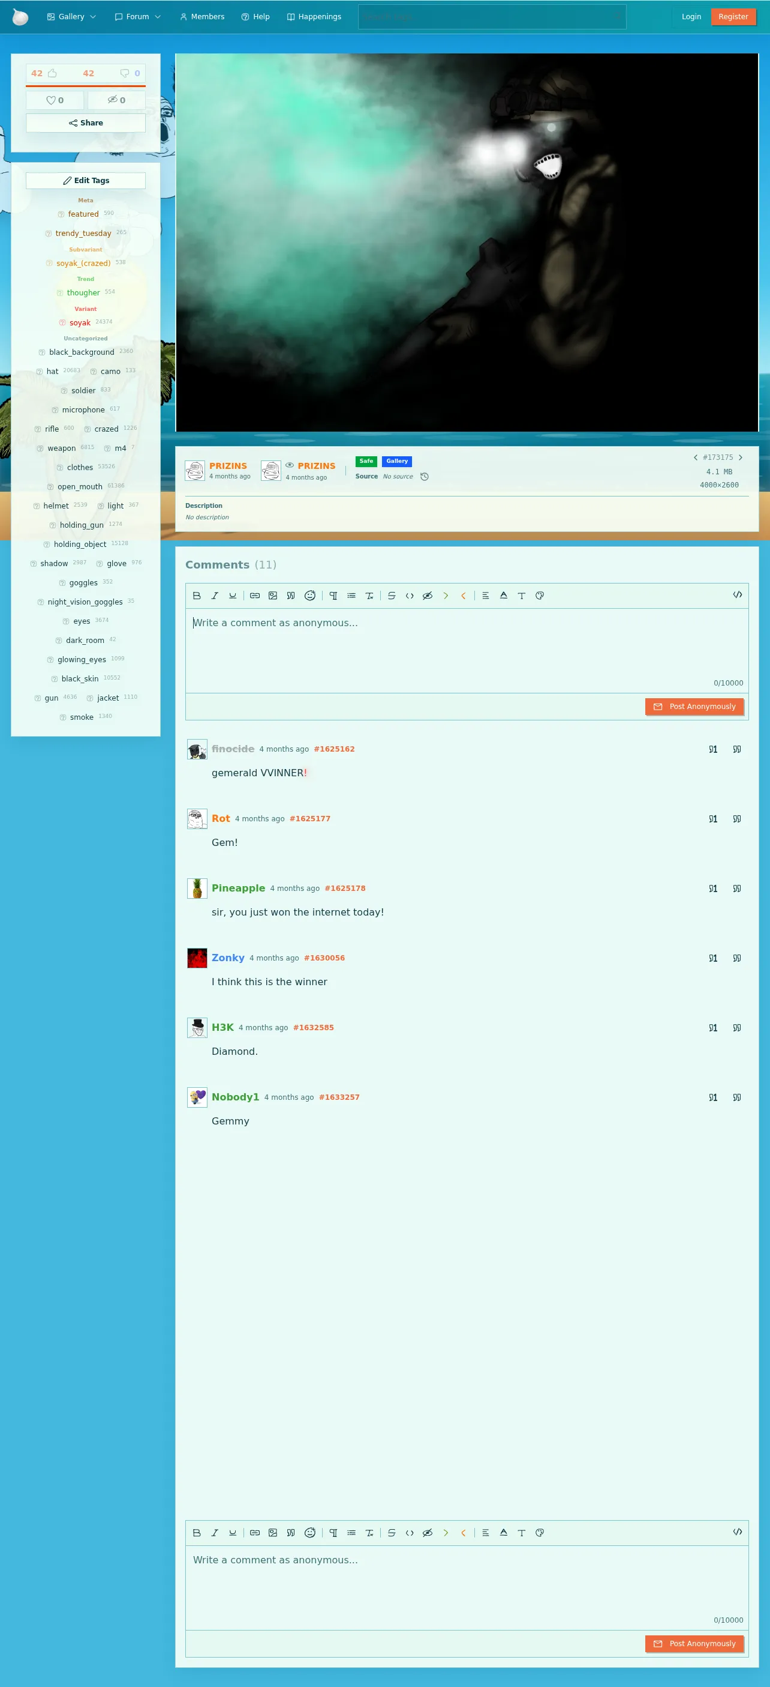Open the featured tag

pyautogui.click(x=83, y=214)
